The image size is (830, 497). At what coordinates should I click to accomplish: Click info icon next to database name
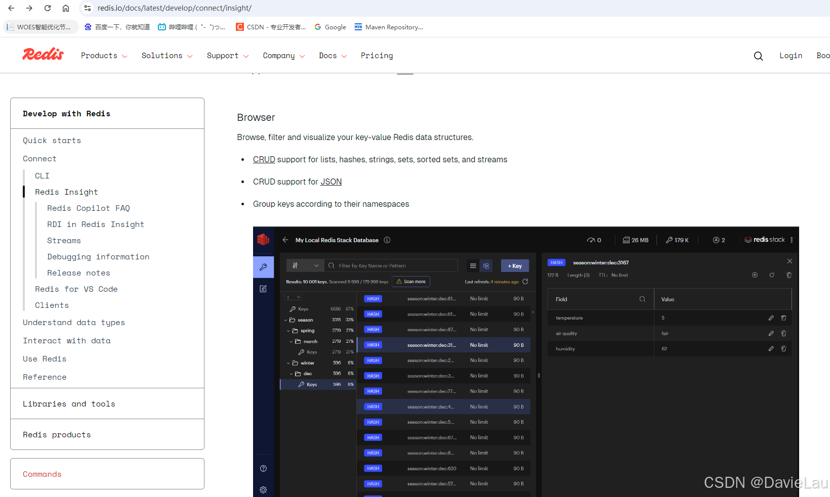click(x=387, y=240)
